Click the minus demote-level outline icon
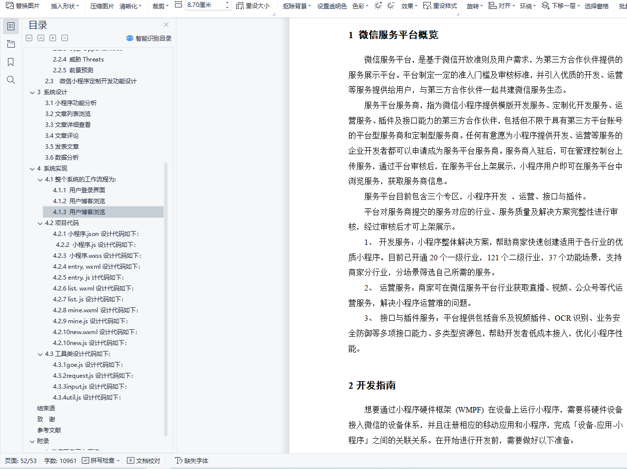This screenshot has height=469, width=627. [x=64, y=38]
